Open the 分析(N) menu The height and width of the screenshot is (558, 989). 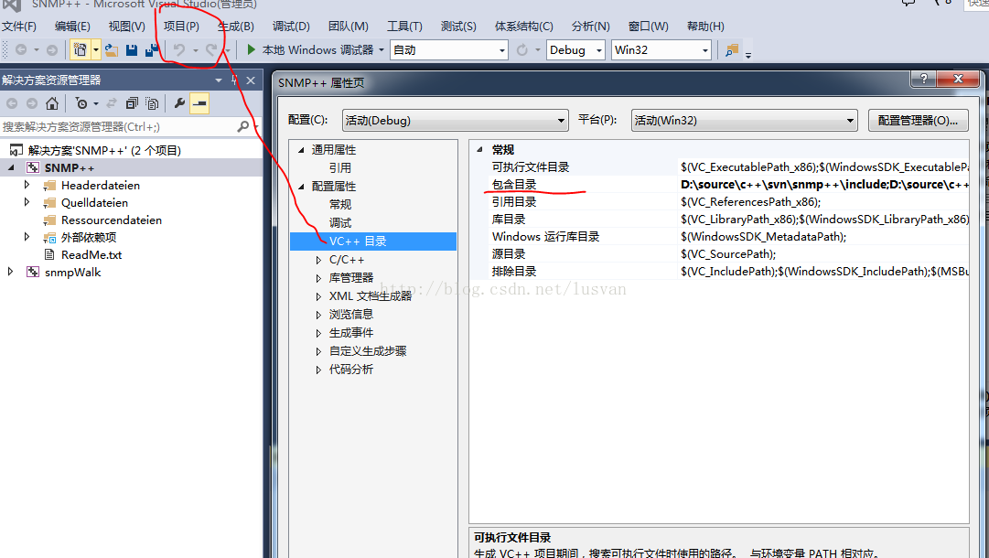click(x=590, y=27)
